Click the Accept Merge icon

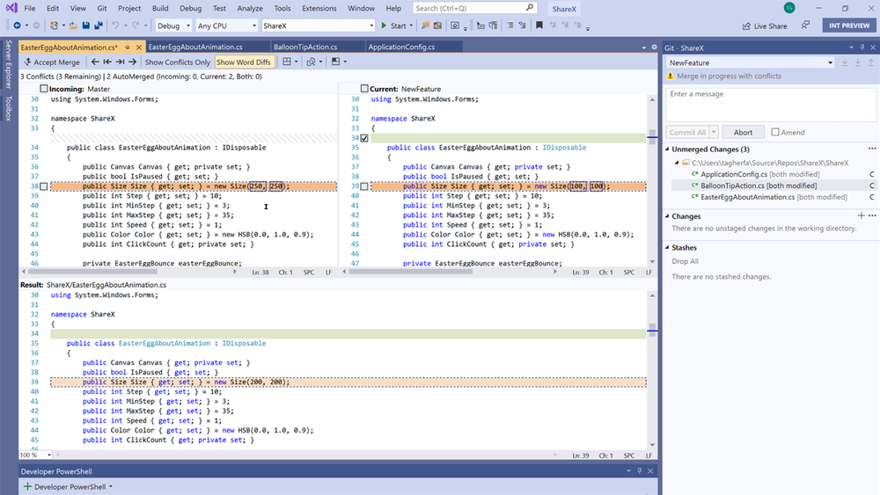(27, 62)
